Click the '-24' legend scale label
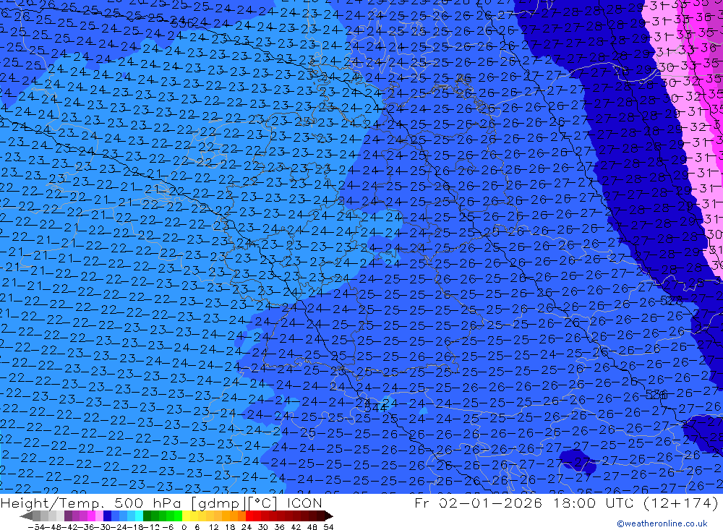 pyautogui.click(x=119, y=527)
